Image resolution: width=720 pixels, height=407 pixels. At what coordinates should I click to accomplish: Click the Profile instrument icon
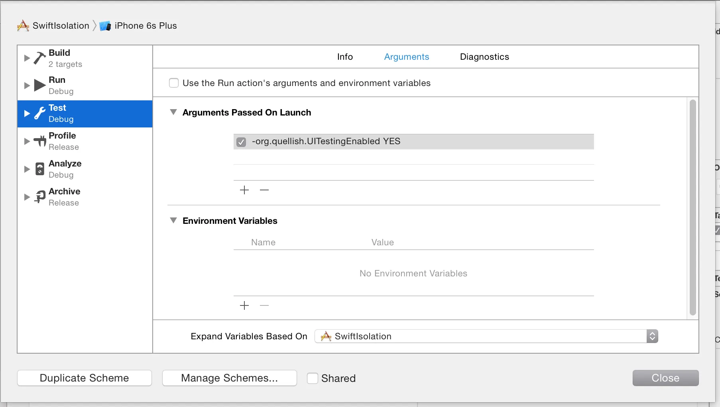(x=39, y=141)
